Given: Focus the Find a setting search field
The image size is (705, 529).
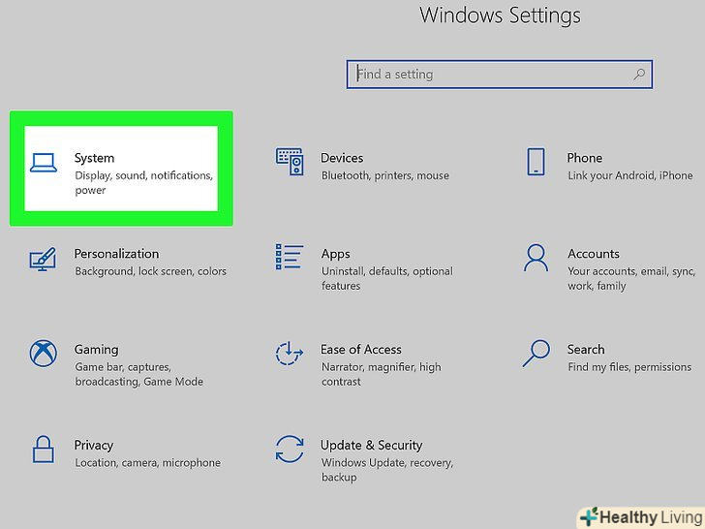Looking at the screenshot, I should (499, 75).
